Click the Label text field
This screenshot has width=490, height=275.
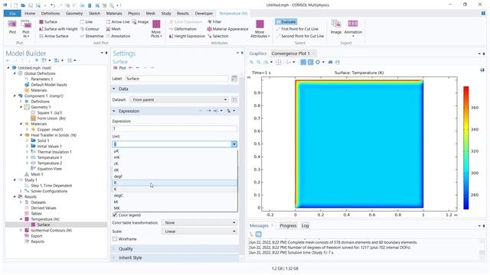pyautogui.click(x=177, y=79)
